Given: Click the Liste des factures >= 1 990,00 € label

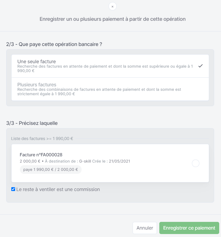Looking at the screenshot, I should [x=42, y=139].
